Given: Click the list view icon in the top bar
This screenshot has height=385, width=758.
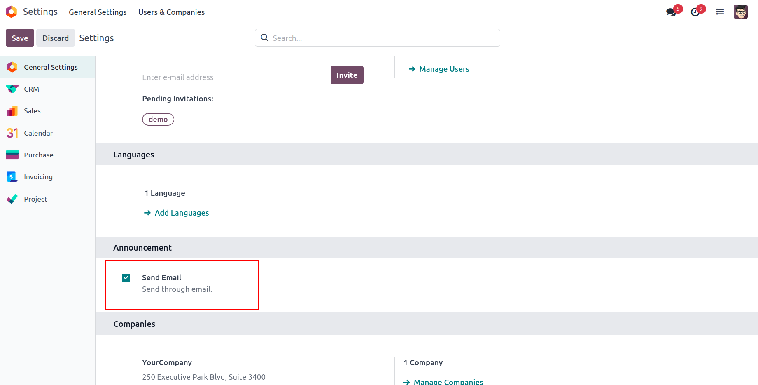Looking at the screenshot, I should [720, 12].
